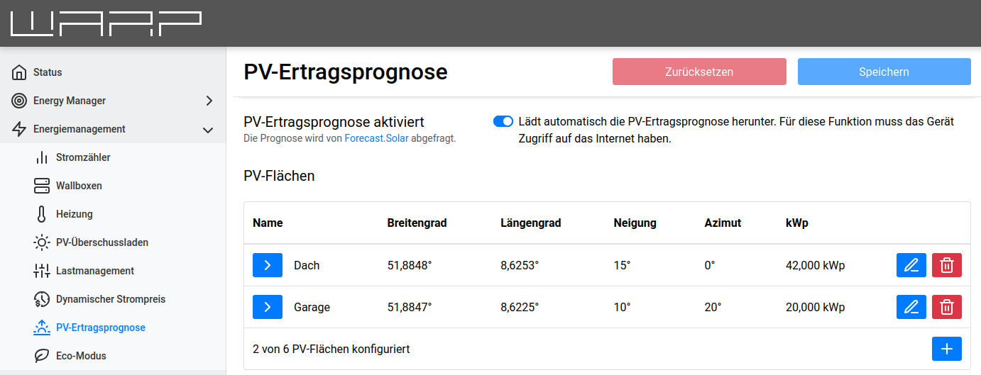Open the Status page

tap(48, 72)
